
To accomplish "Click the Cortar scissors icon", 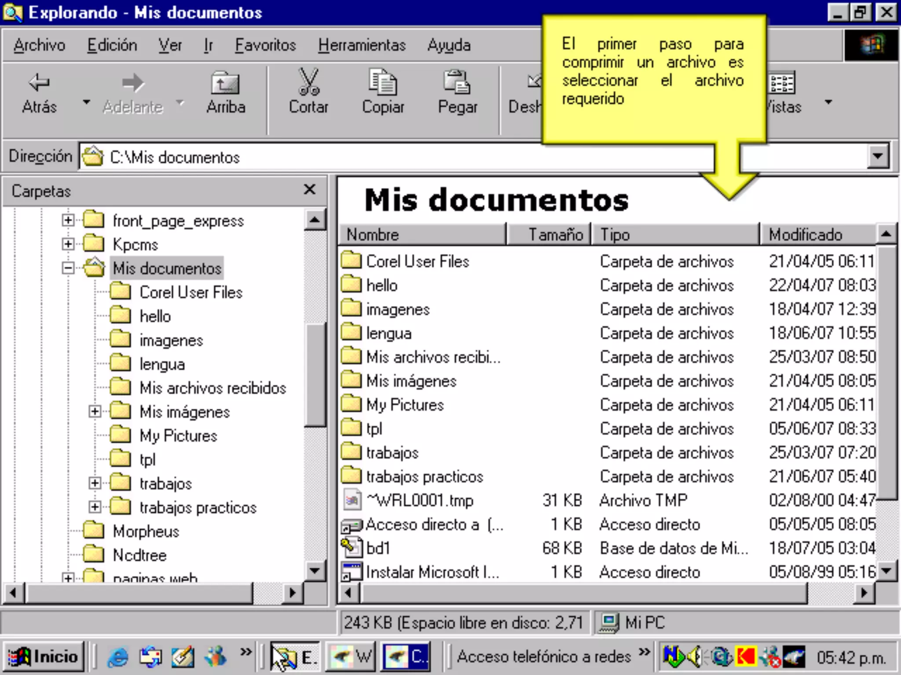I will (308, 83).
